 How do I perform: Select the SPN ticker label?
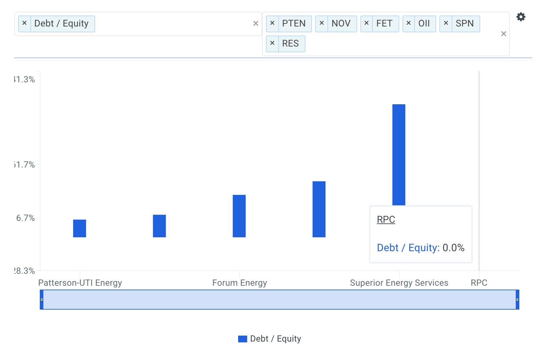tap(465, 24)
